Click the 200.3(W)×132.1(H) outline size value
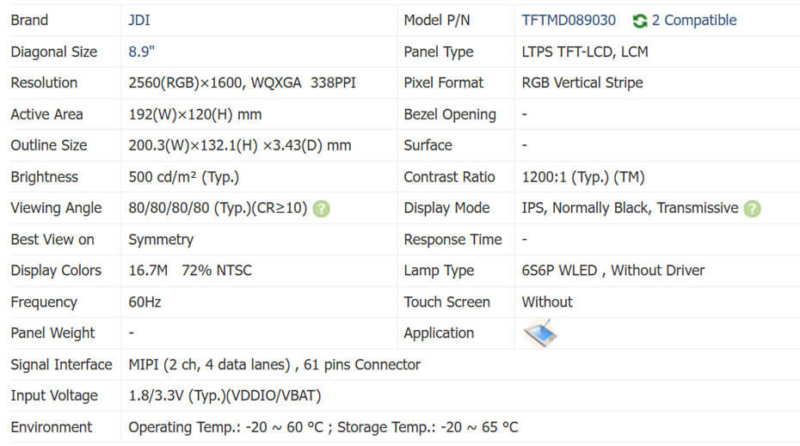Screen dimensions: 800x446 tap(240, 146)
